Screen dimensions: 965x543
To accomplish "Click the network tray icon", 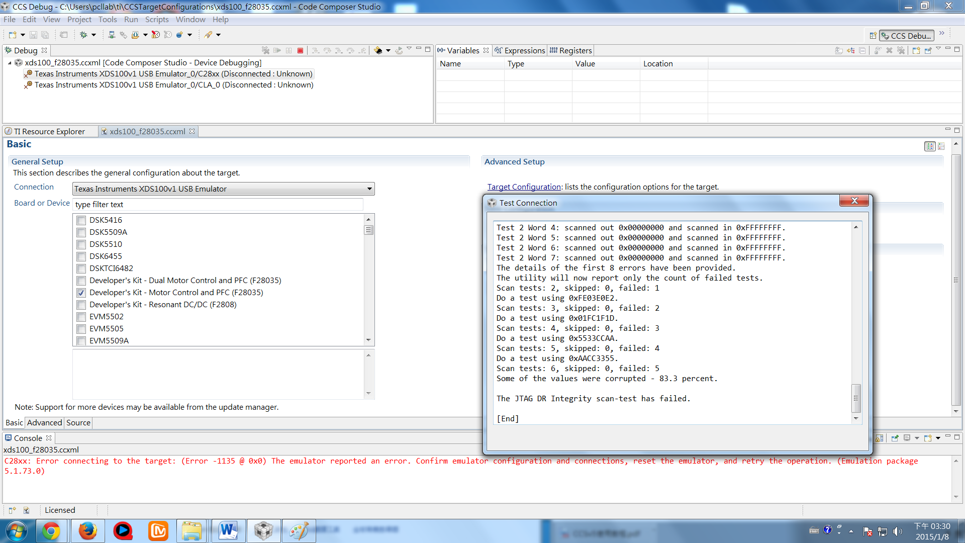I will tap(883, 531).
